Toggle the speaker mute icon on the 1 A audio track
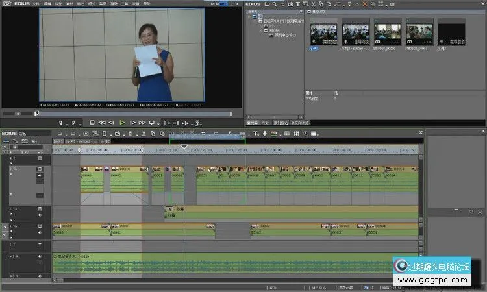 40,258
